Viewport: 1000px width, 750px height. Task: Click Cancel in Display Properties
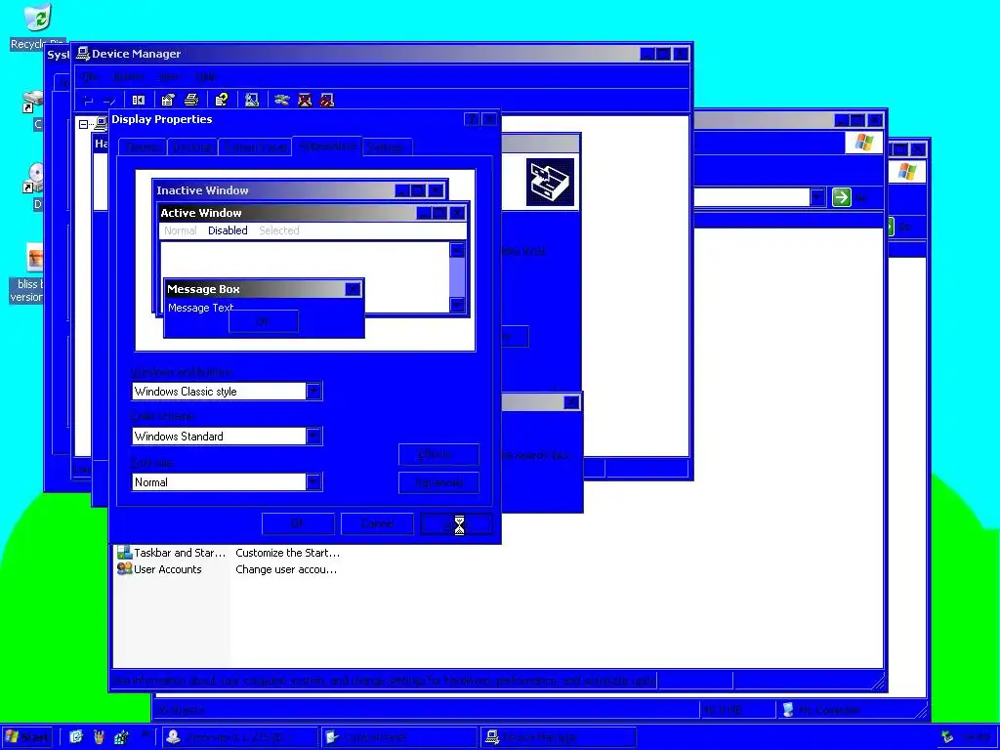pos(378,523)
